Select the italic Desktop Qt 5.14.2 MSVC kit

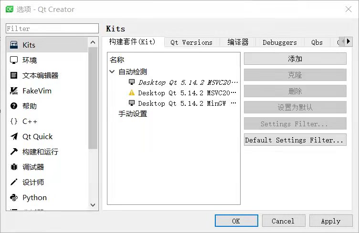(x=188, y=82)
